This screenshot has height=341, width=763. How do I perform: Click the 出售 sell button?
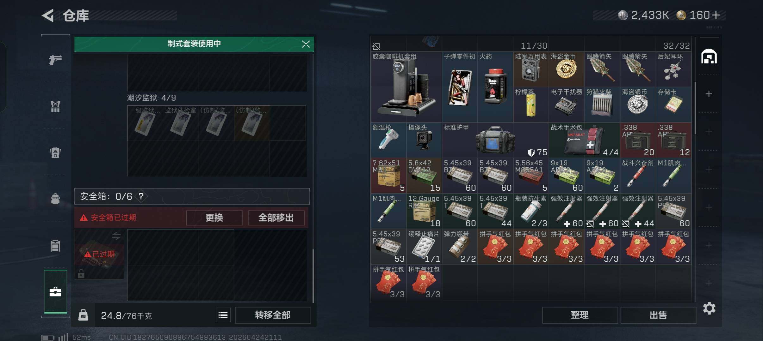(x=658, y=315)
